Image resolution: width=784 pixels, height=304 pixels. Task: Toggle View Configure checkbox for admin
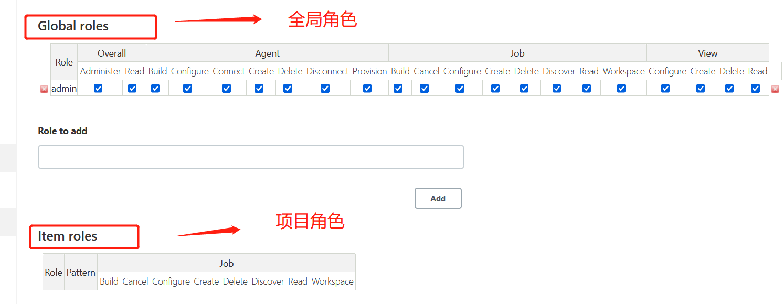pos(665,89)
